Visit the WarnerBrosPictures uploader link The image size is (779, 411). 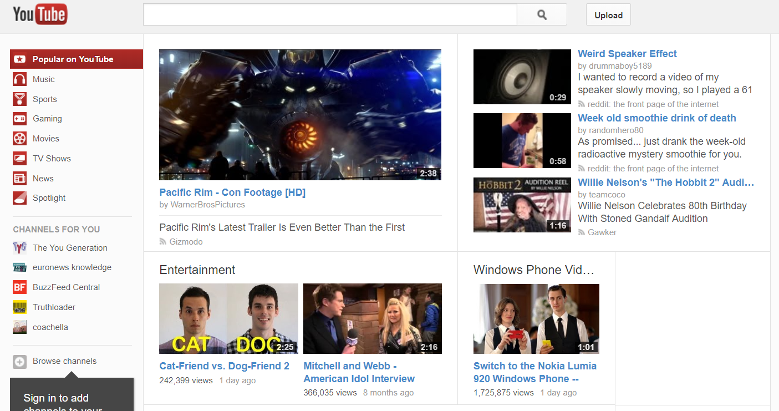tap(207, 205)
